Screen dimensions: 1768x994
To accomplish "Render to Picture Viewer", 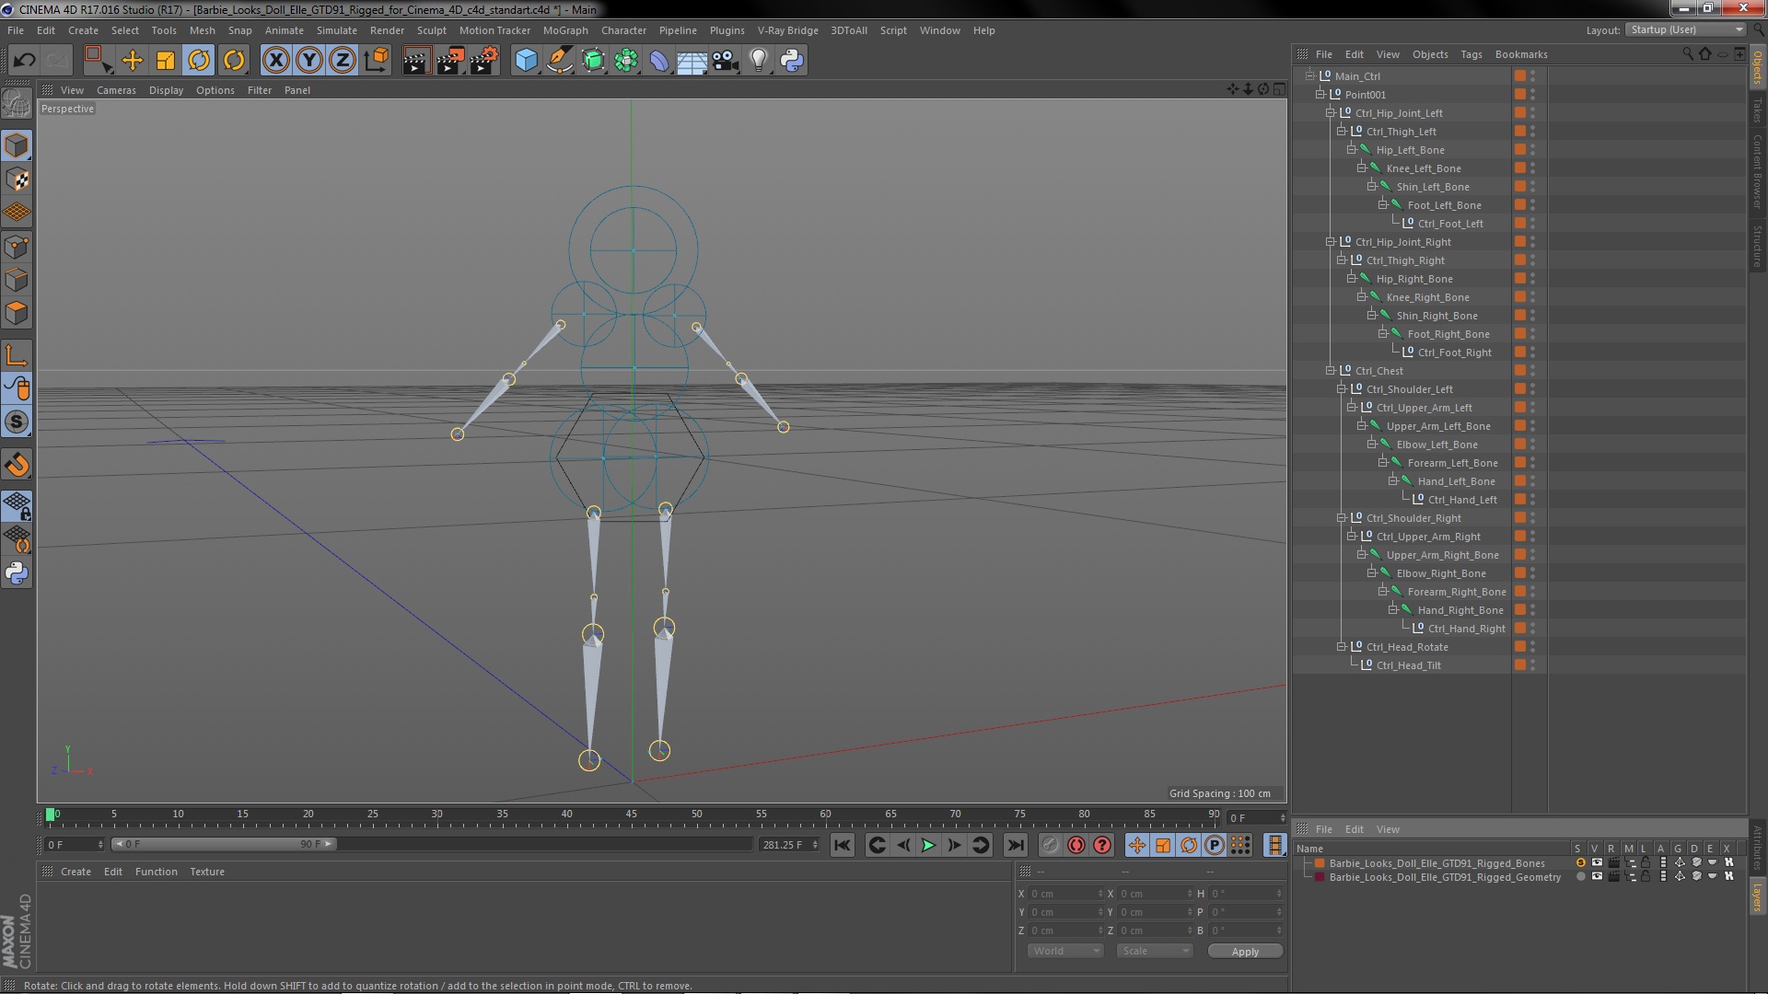I will point(450,61).
